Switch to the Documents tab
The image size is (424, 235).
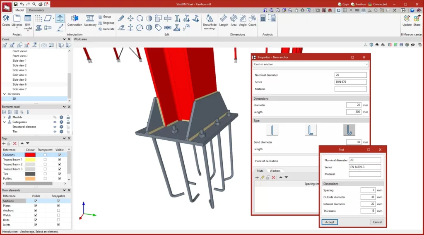pyautogui.click(x=36, y=10)
